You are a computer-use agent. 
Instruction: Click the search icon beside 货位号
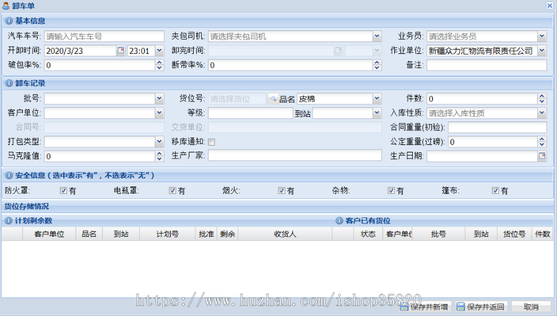273,99
